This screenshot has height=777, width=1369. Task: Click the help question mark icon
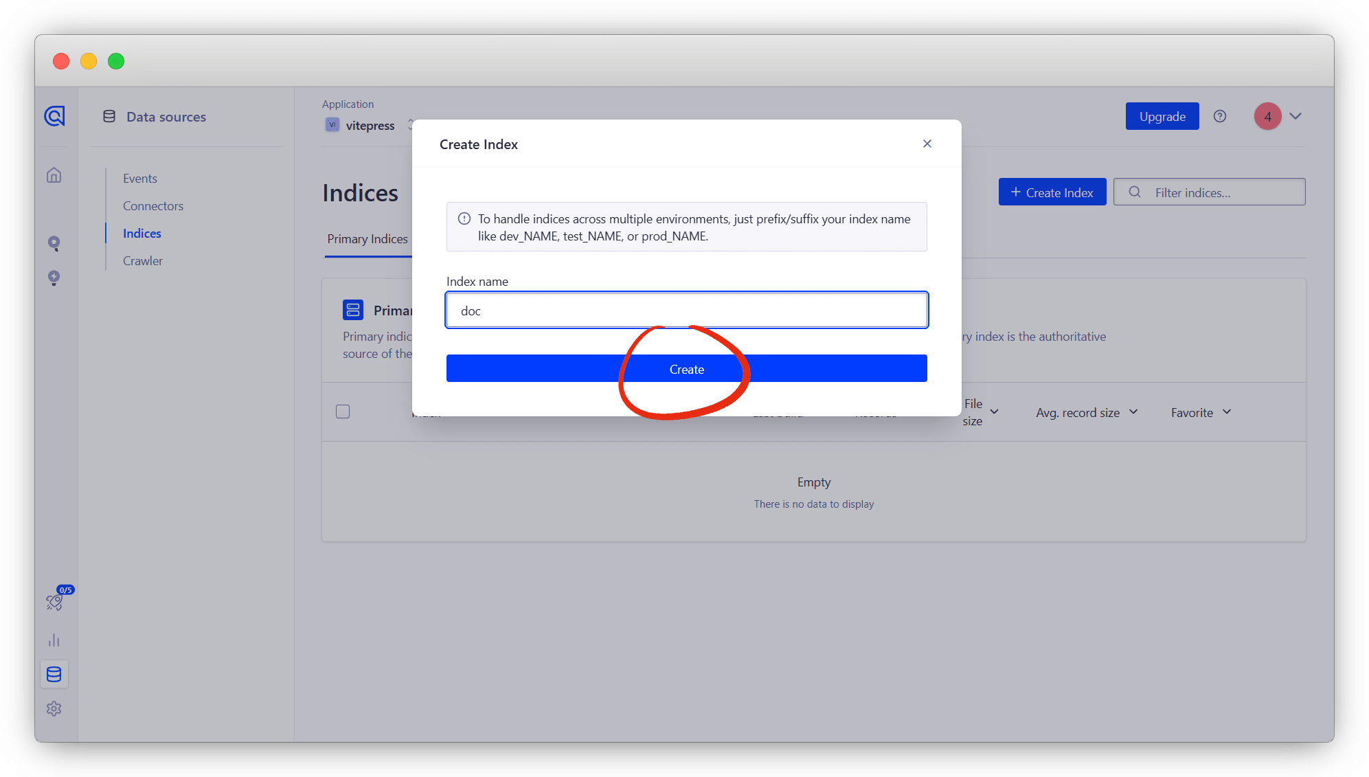click(x=1220, y=116)
